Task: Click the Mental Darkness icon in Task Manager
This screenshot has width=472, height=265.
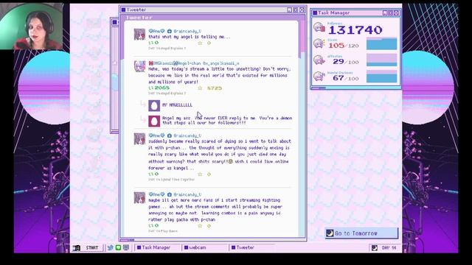Action: tap(319, 77)
